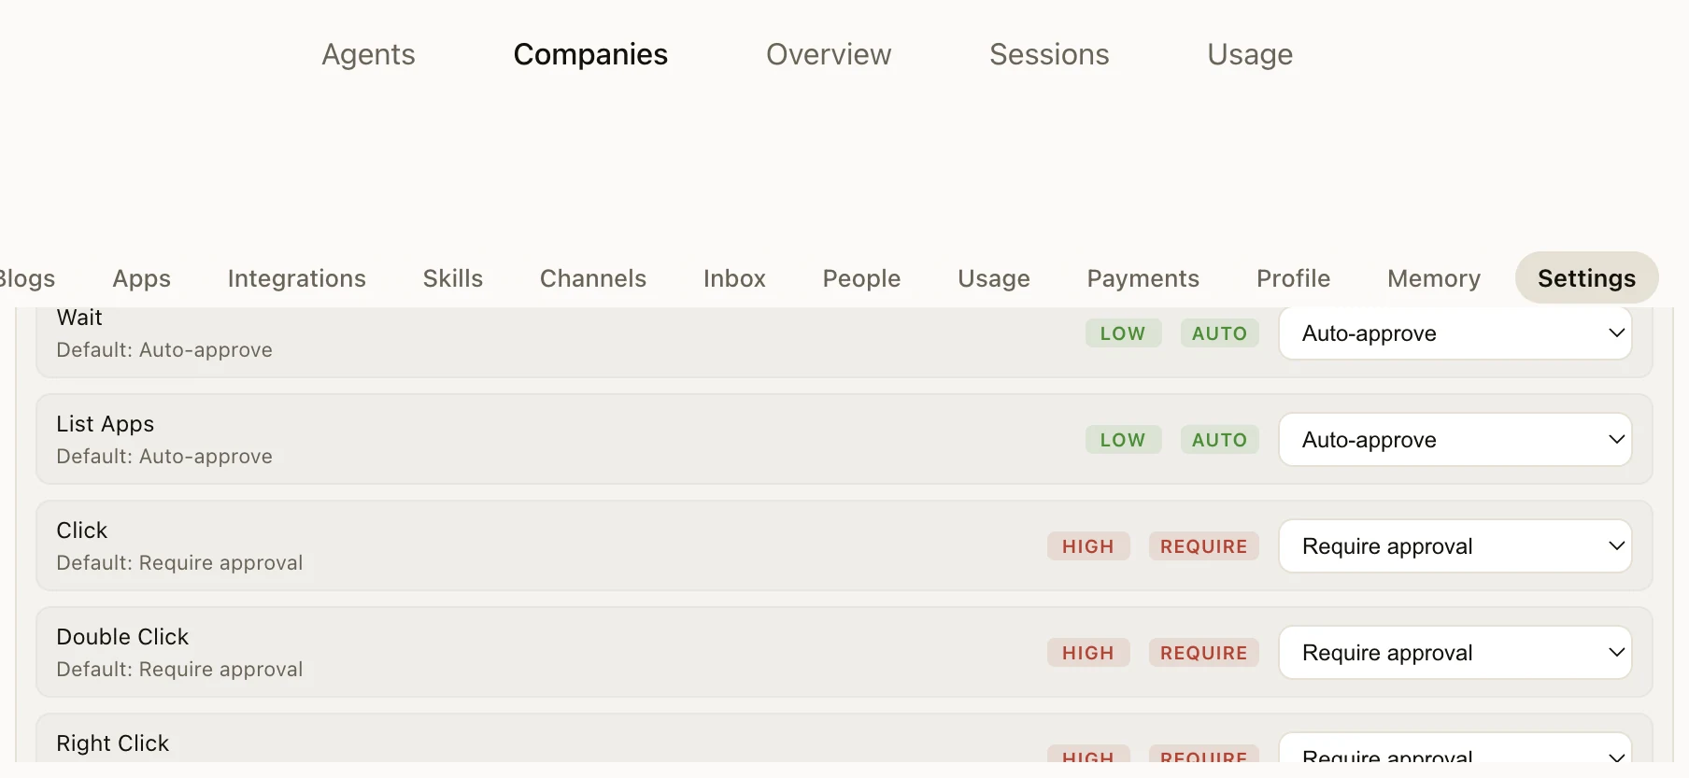
Task: Click the AUTO badge in List Apps row
Action: click(x=1219, y=440)
